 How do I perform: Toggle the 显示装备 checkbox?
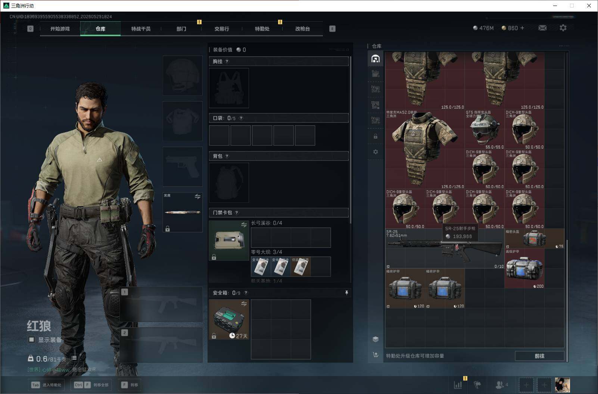click(32, 340)
